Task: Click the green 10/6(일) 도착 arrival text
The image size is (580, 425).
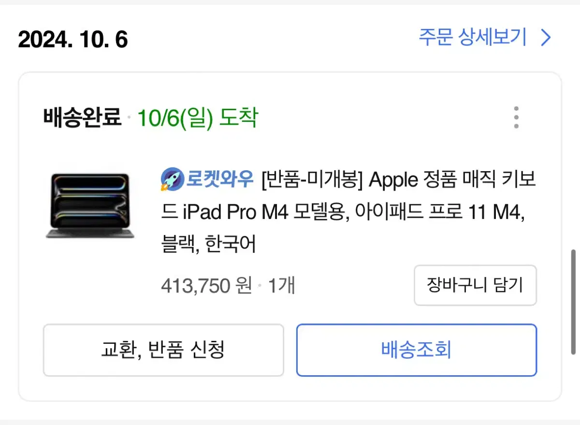Action: (198, 117)
